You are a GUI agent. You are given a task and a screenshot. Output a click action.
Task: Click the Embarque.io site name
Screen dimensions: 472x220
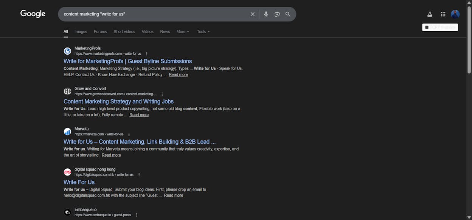(x=85, y=209)
